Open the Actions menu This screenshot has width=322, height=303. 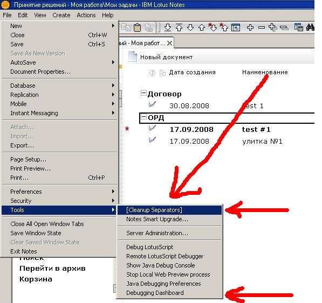pos(86,15)
